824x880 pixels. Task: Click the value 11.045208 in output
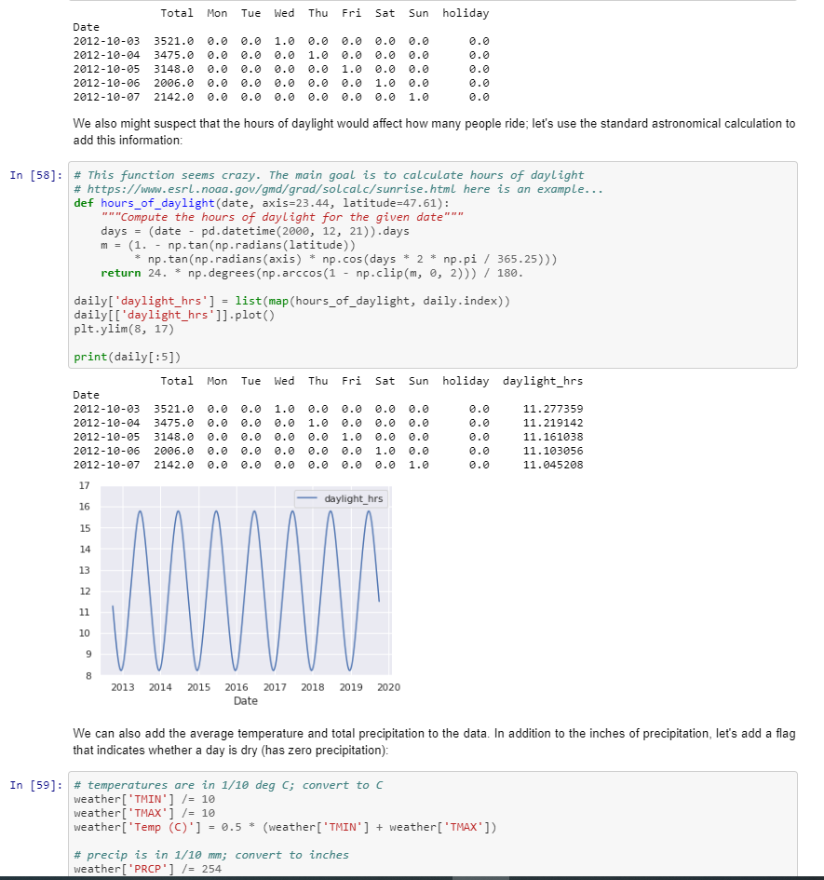click(x=553, y=466)
